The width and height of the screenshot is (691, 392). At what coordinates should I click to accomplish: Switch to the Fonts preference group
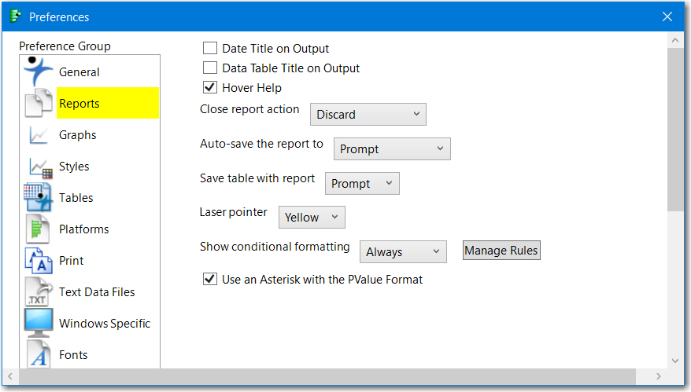[73, 355]
